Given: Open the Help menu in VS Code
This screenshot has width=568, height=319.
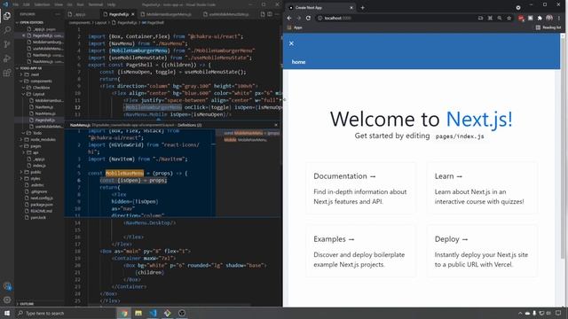Looking at the screenshot, I should tap(111, 4).
